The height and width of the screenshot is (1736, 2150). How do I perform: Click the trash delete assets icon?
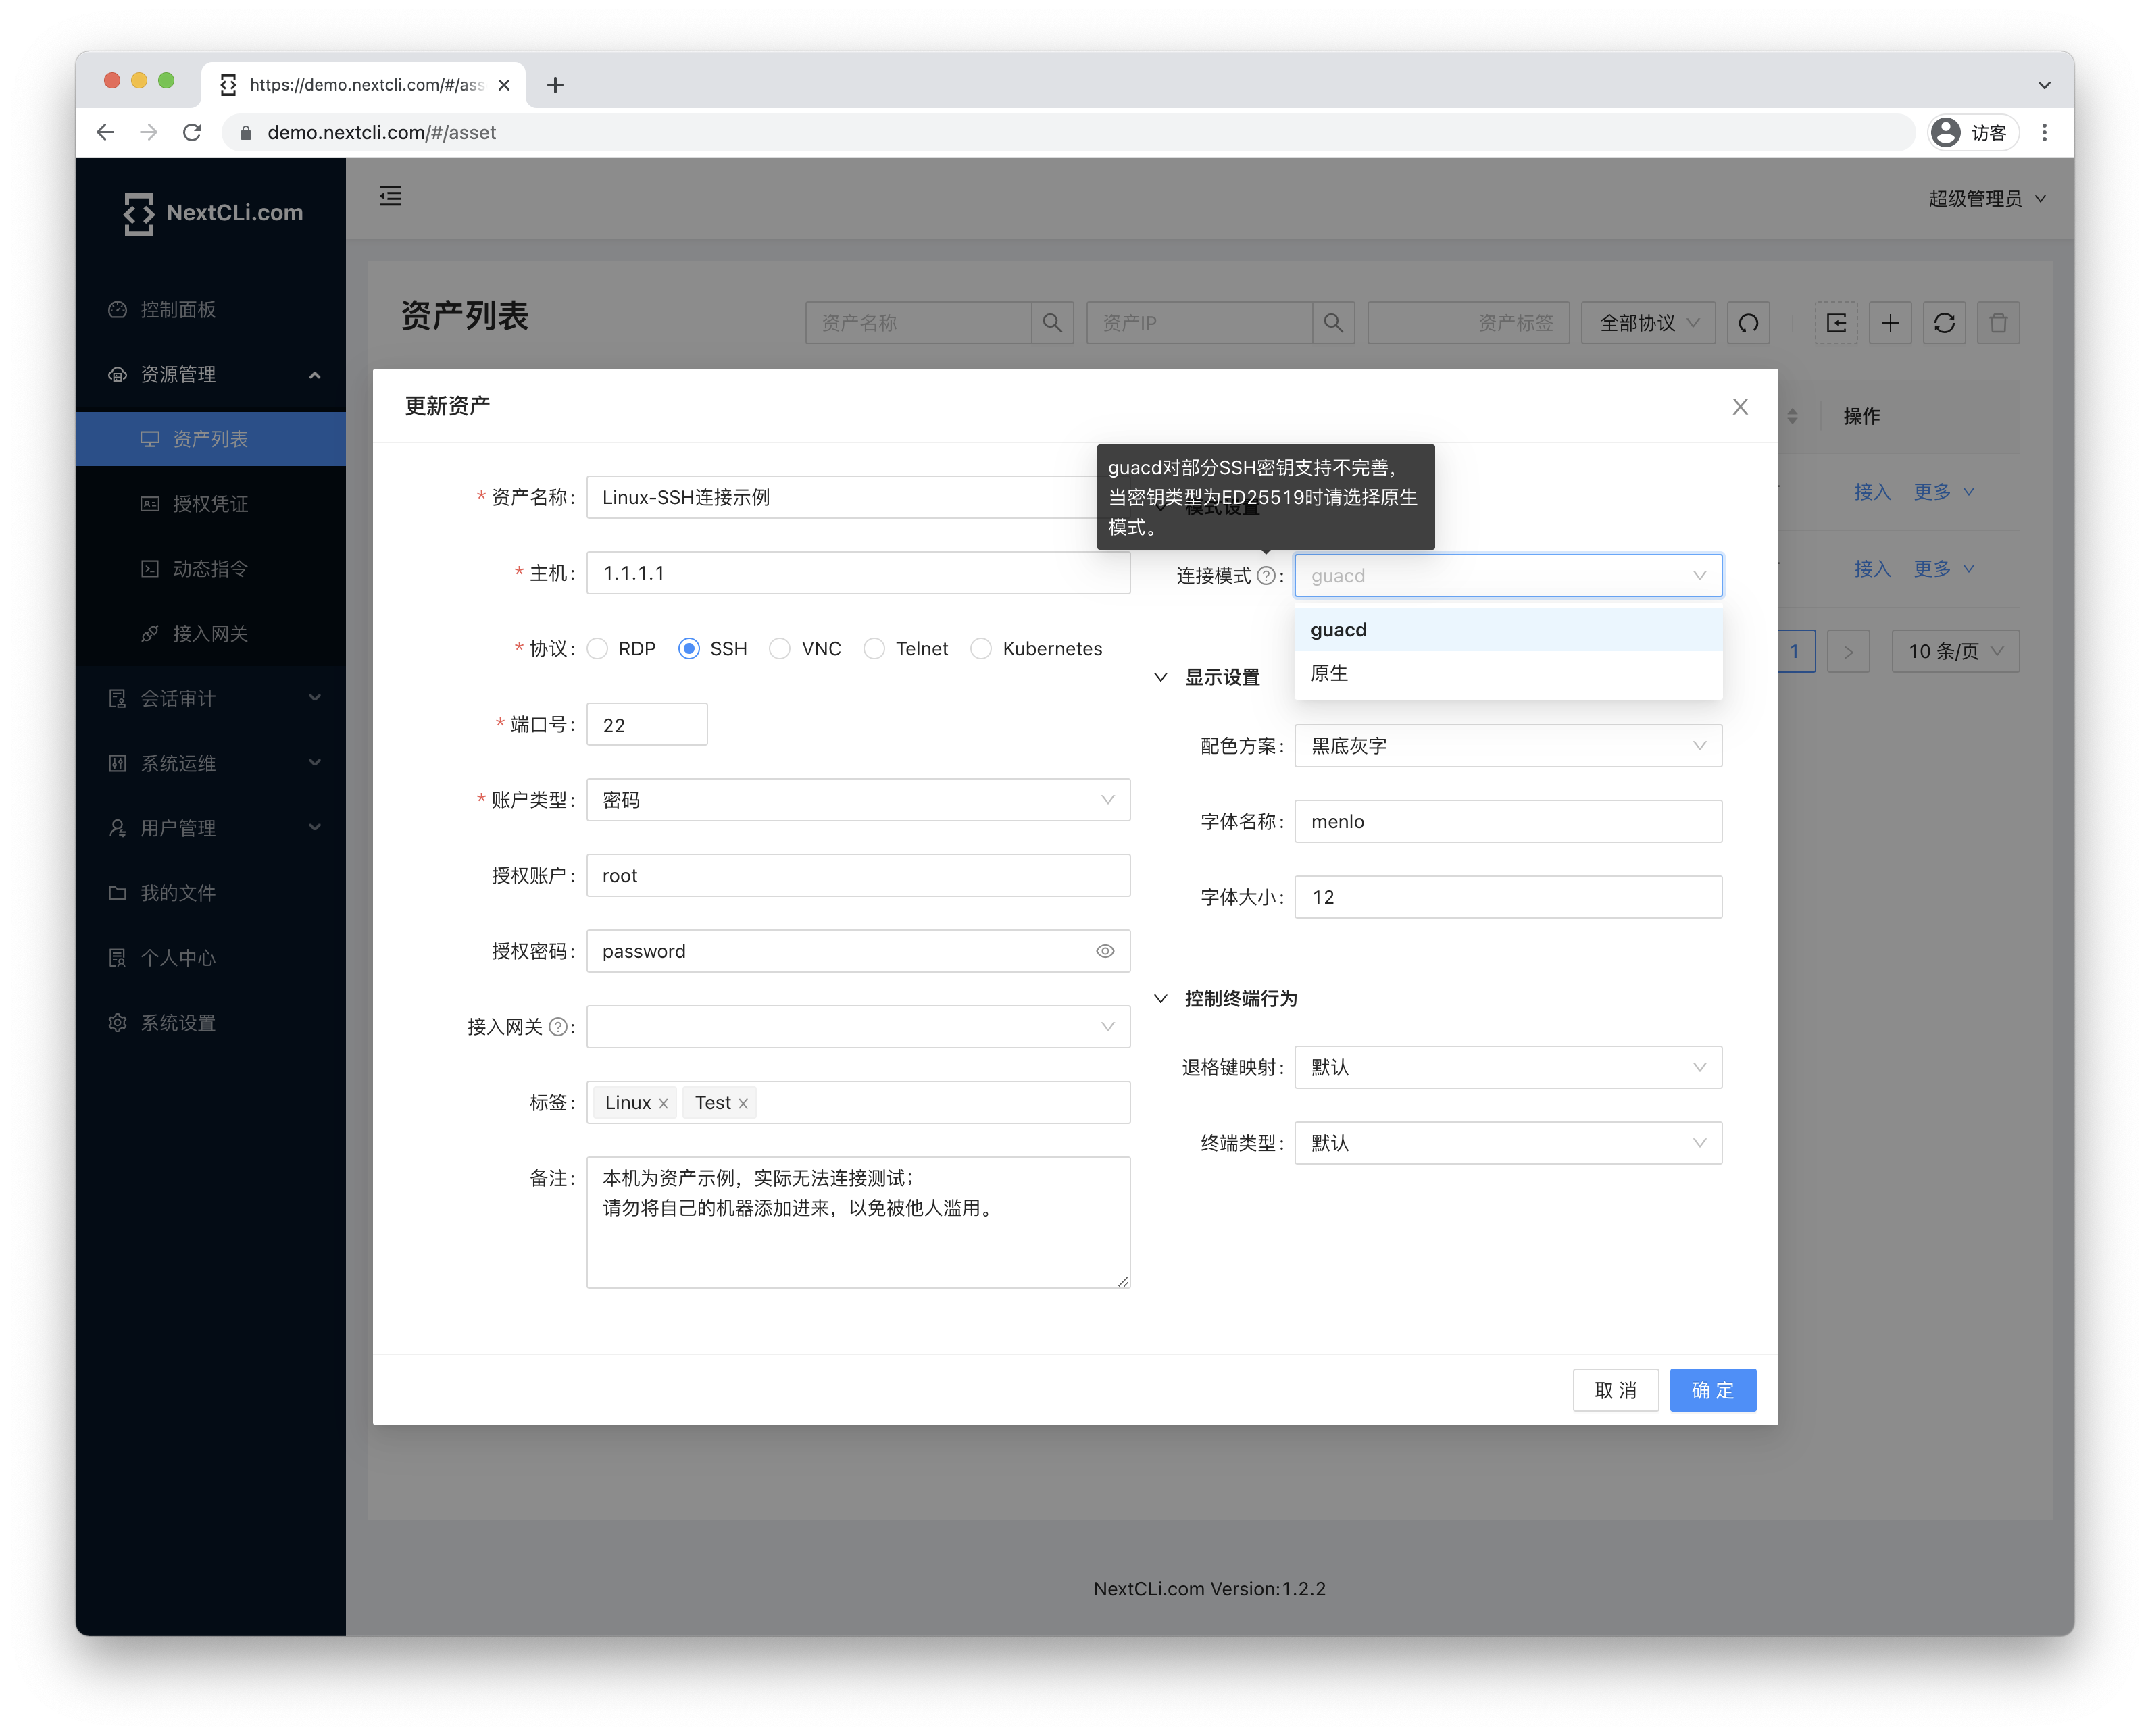point(1998,323)
